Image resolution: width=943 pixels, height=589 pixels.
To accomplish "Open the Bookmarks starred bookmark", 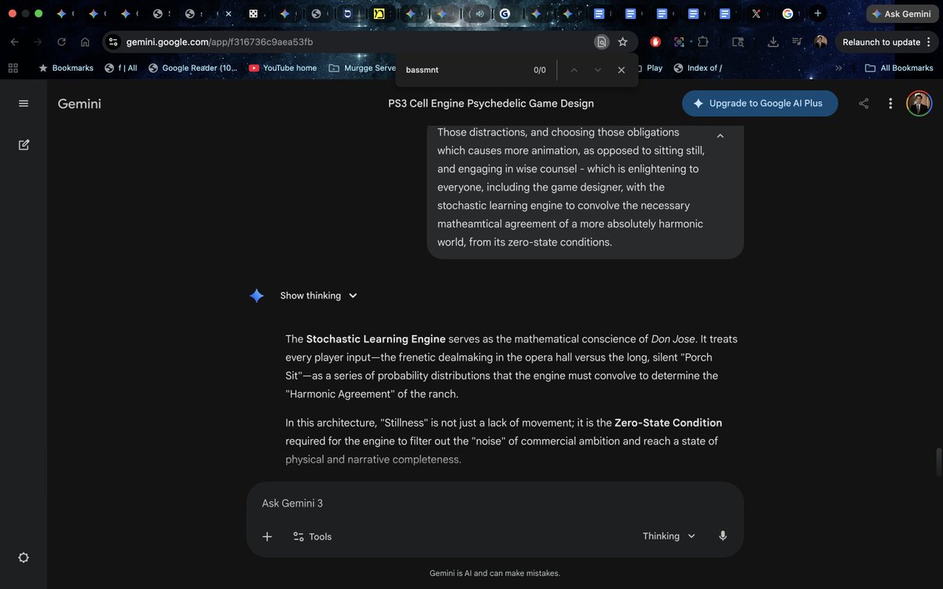I will [66, 68].
